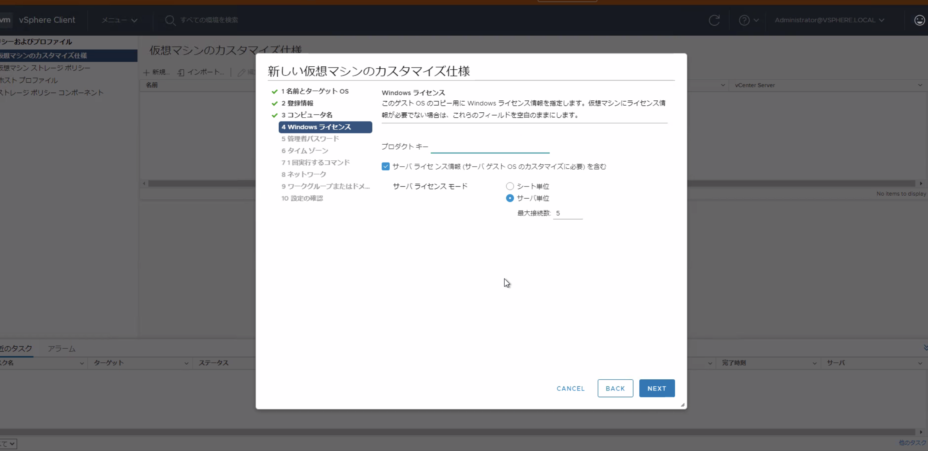
Task: Click the CANCEL button
Action: [570, 388]
